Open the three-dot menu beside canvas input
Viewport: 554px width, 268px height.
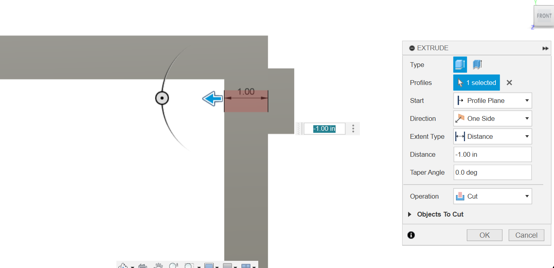point(353,128)
